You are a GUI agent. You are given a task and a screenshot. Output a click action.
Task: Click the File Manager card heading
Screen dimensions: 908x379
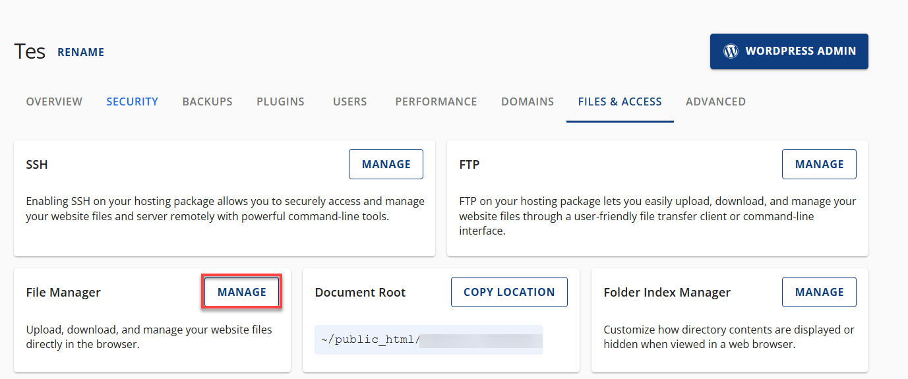click(x=63, y=293)
